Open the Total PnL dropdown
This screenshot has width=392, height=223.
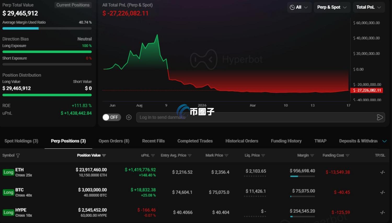pos(368,7)
